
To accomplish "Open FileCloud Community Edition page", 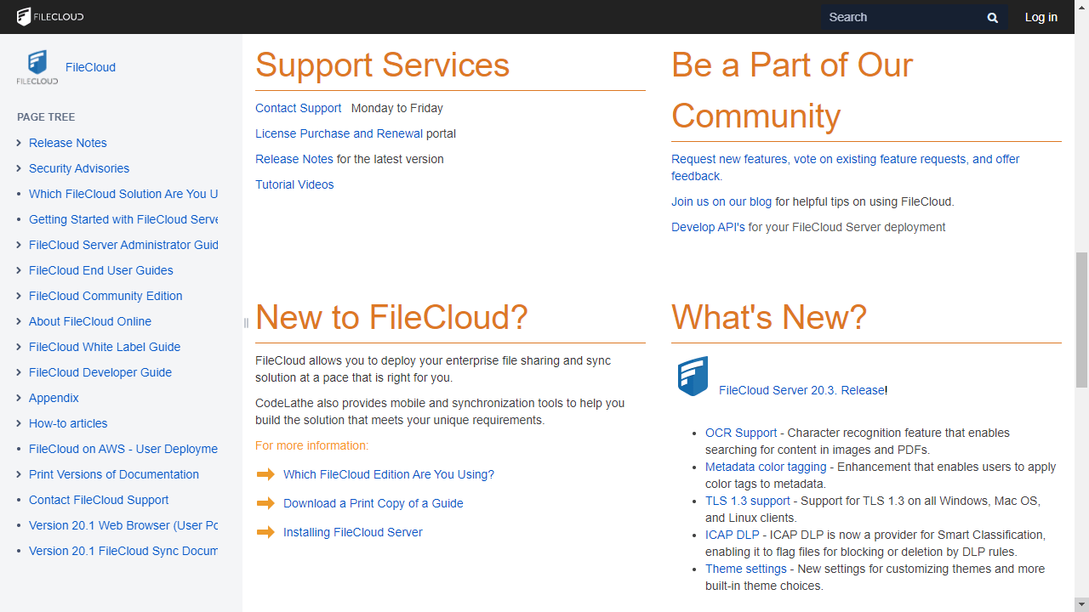I will tap(105, 296).
